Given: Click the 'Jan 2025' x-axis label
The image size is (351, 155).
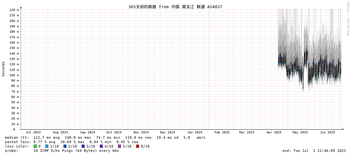Looking at the screenshot, I should coord(195,132).
